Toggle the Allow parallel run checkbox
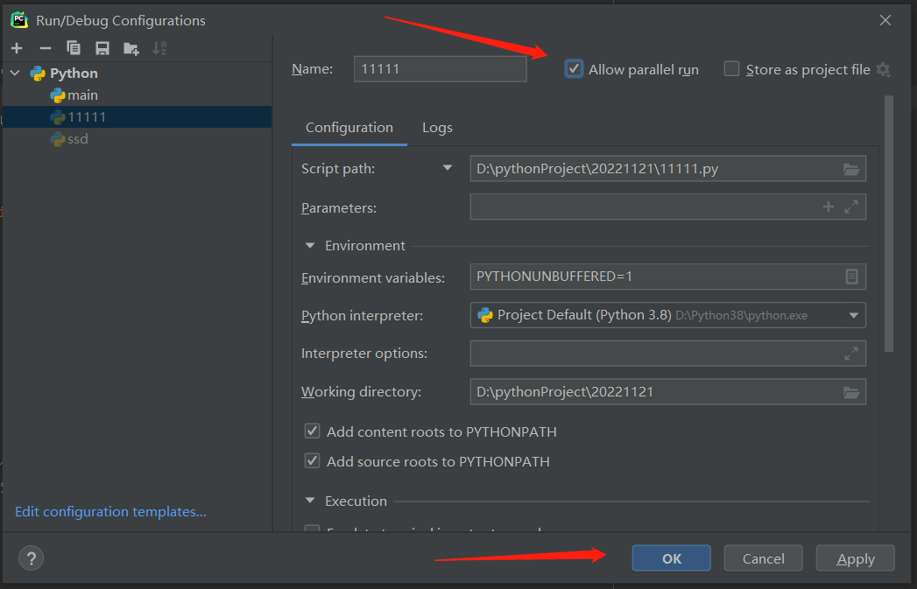 pyautogui.click(x=575, y=69)
